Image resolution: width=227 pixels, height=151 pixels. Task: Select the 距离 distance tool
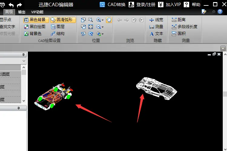179,20
